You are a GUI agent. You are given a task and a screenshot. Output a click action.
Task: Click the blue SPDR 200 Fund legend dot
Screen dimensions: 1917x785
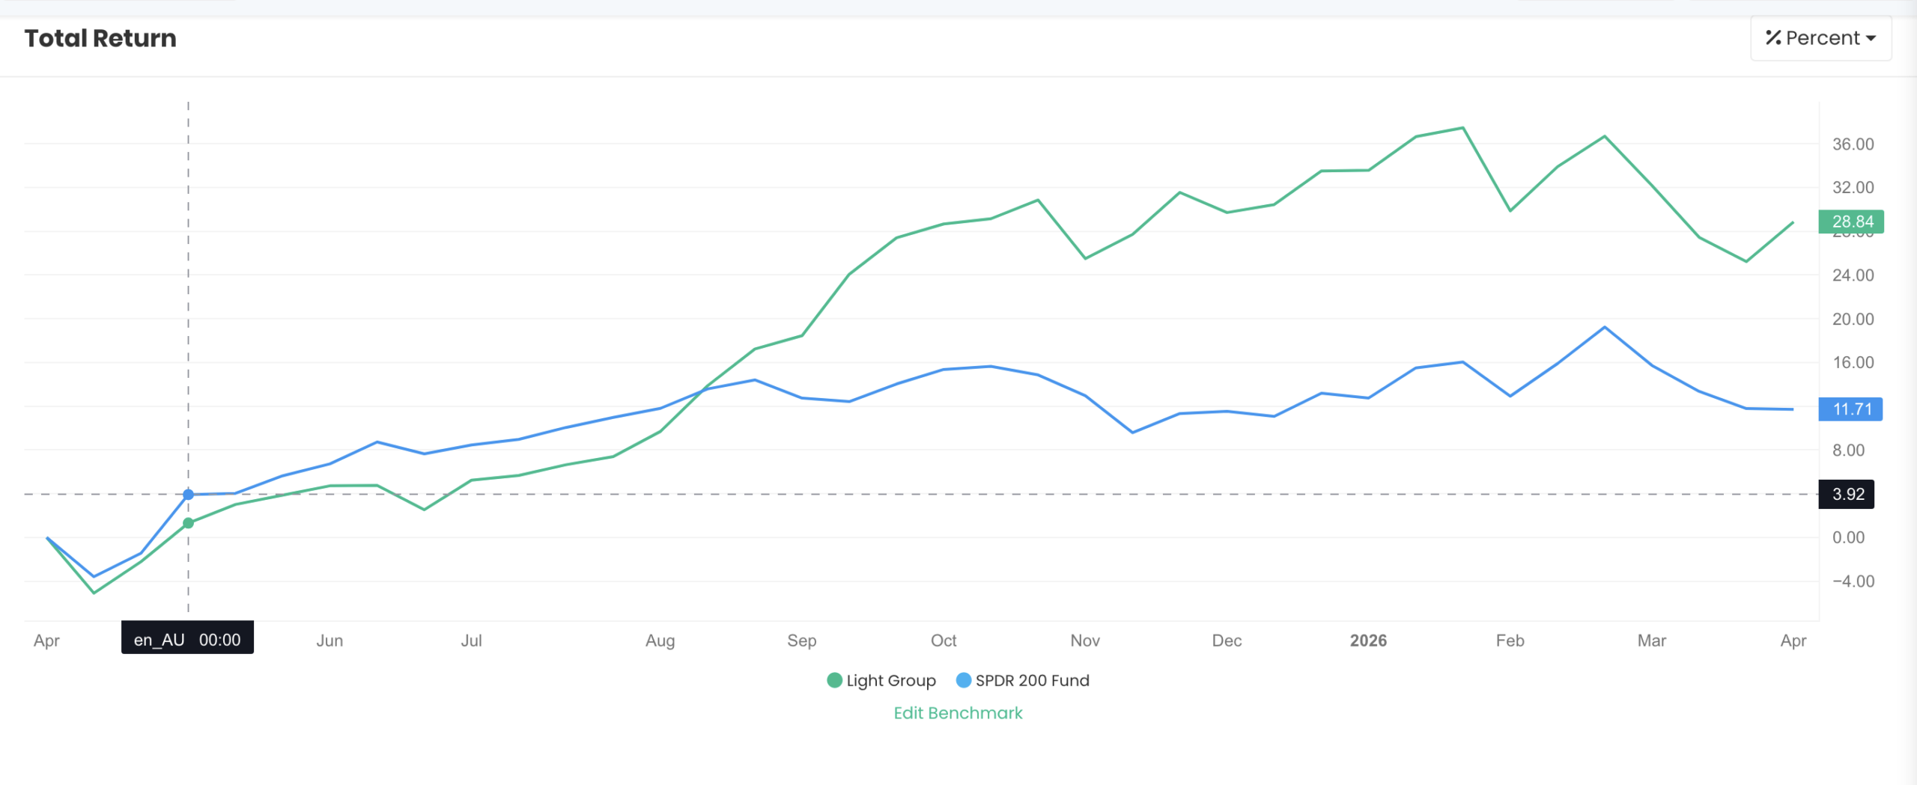click(964, 680)
